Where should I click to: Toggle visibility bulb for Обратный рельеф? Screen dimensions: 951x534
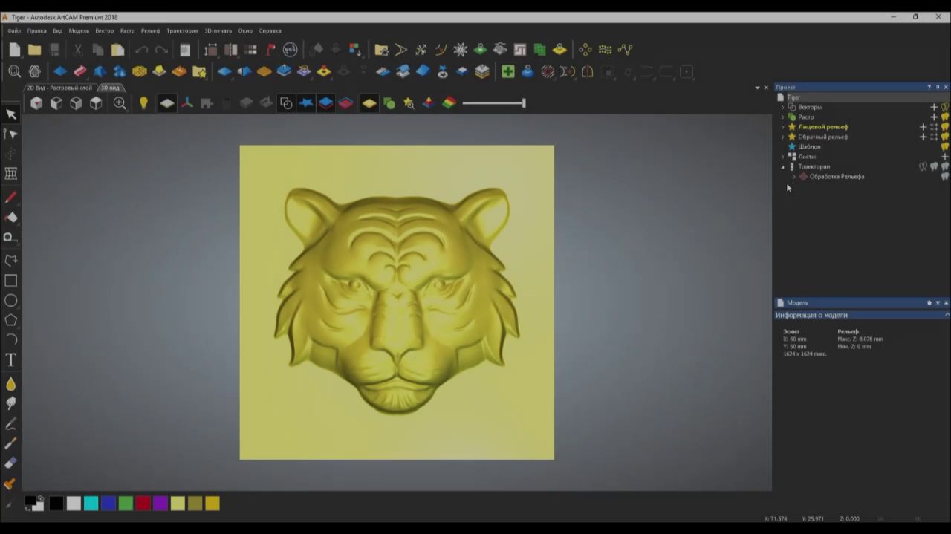945,137
